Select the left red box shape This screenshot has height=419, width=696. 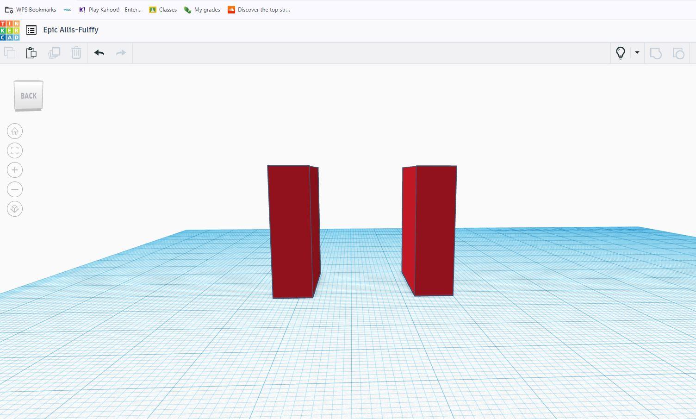(293, 231)
